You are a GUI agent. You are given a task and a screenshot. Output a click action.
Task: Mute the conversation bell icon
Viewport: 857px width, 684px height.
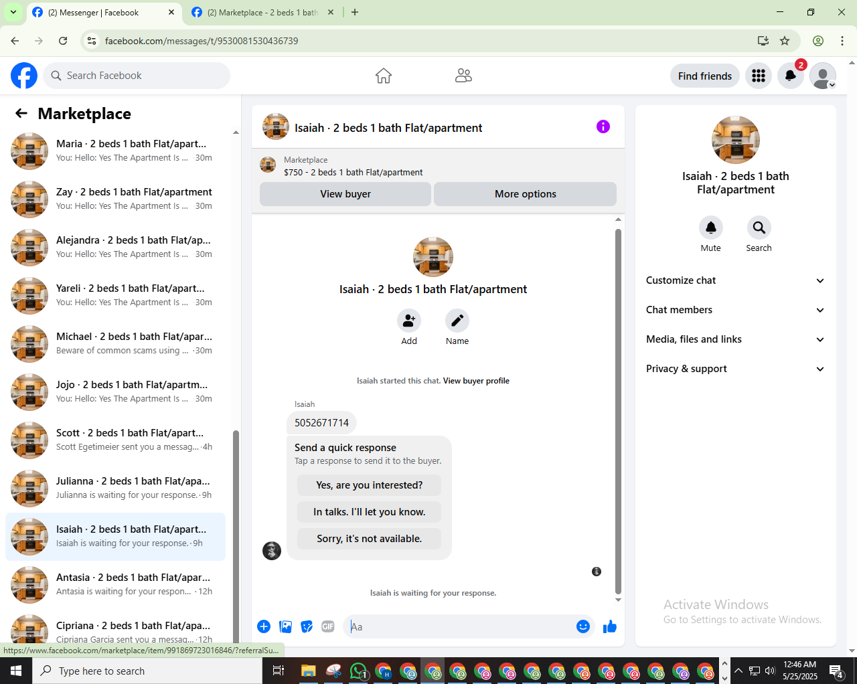tap(711, 228)
